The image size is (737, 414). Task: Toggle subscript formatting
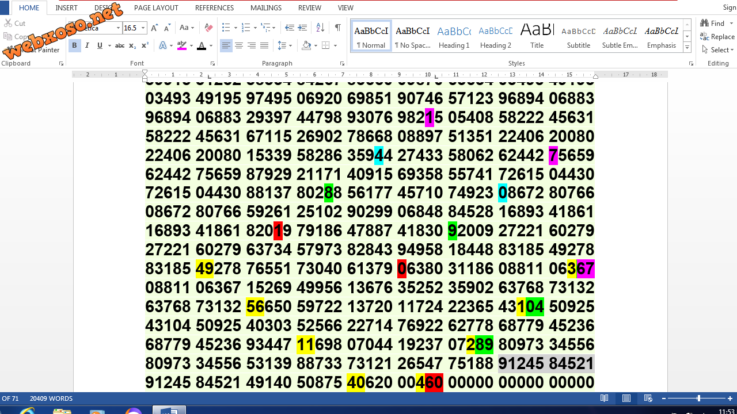[x=132, y=45]
